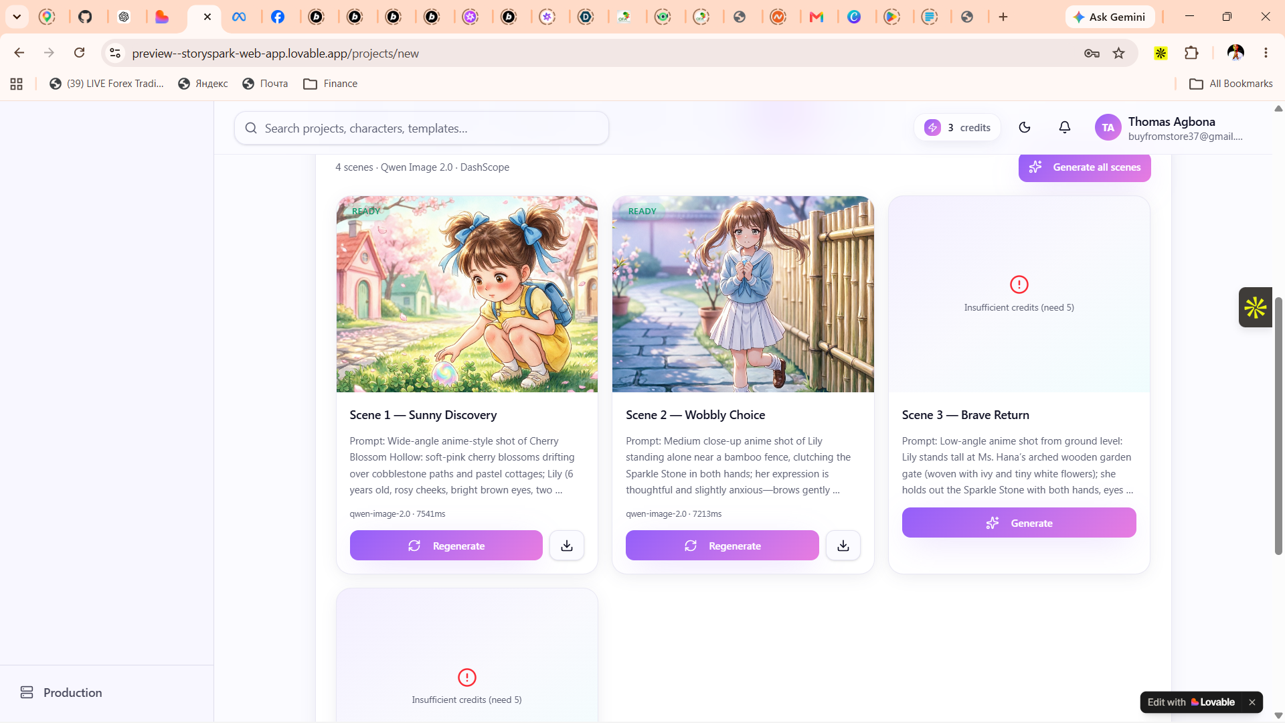Open a new browser tab

coord(1003,17)
